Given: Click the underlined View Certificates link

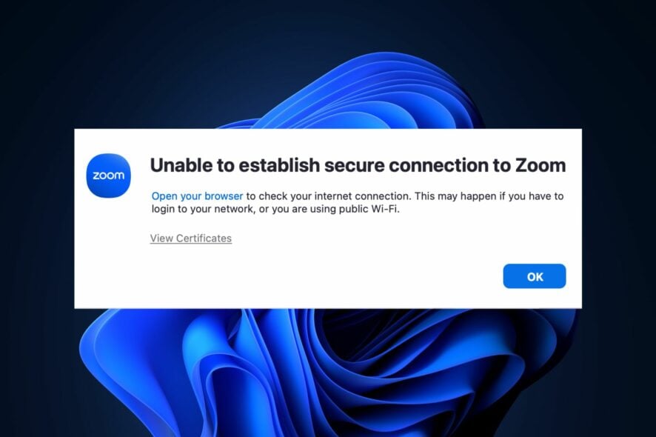Looking at the screenshot, I should (x=190, y=238).
